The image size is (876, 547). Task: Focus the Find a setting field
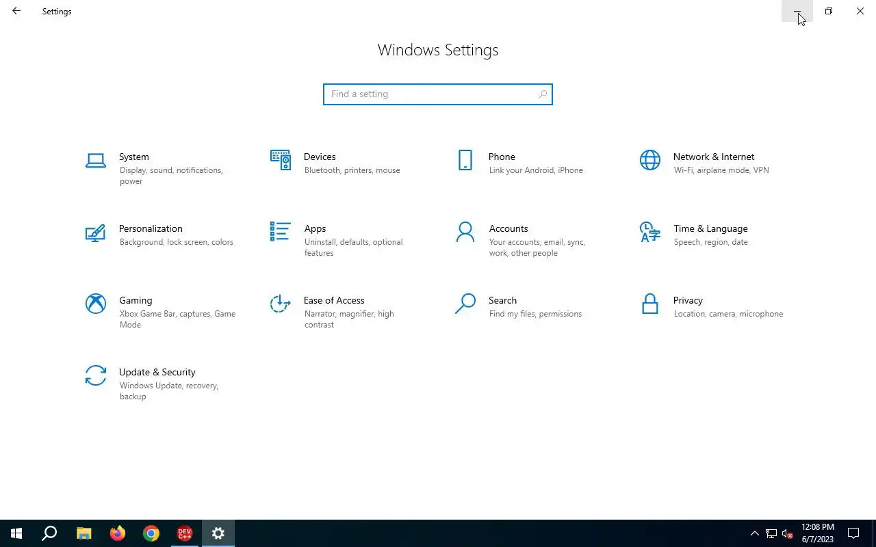click(438, 94)
